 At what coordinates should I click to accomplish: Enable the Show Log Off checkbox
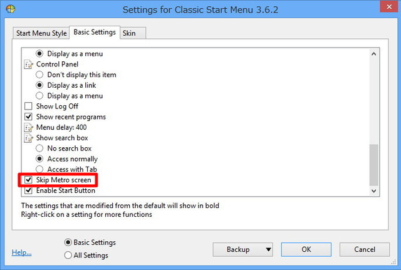pos(28,106)
